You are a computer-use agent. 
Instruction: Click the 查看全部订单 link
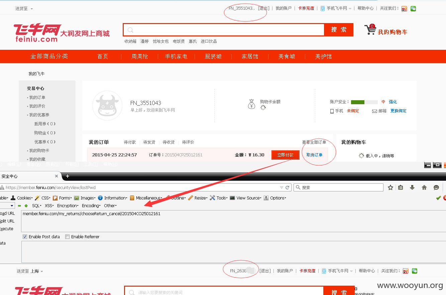tap(314, 142)
